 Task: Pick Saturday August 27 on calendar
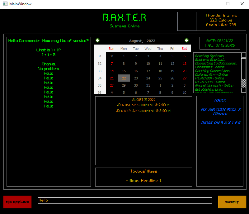coord(185,78)
